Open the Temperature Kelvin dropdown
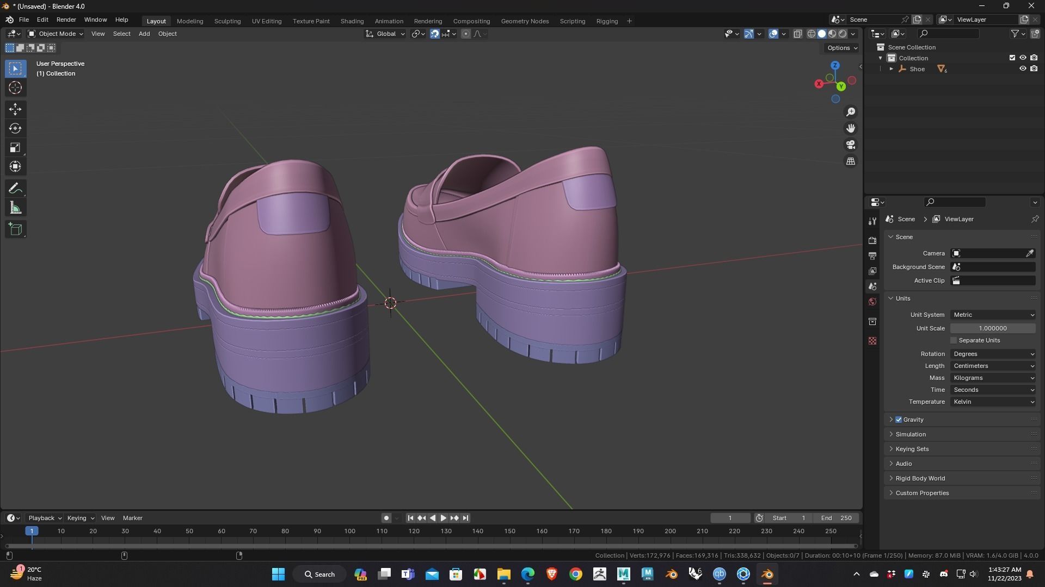1045x587 pixels. [x=993, y=402]
